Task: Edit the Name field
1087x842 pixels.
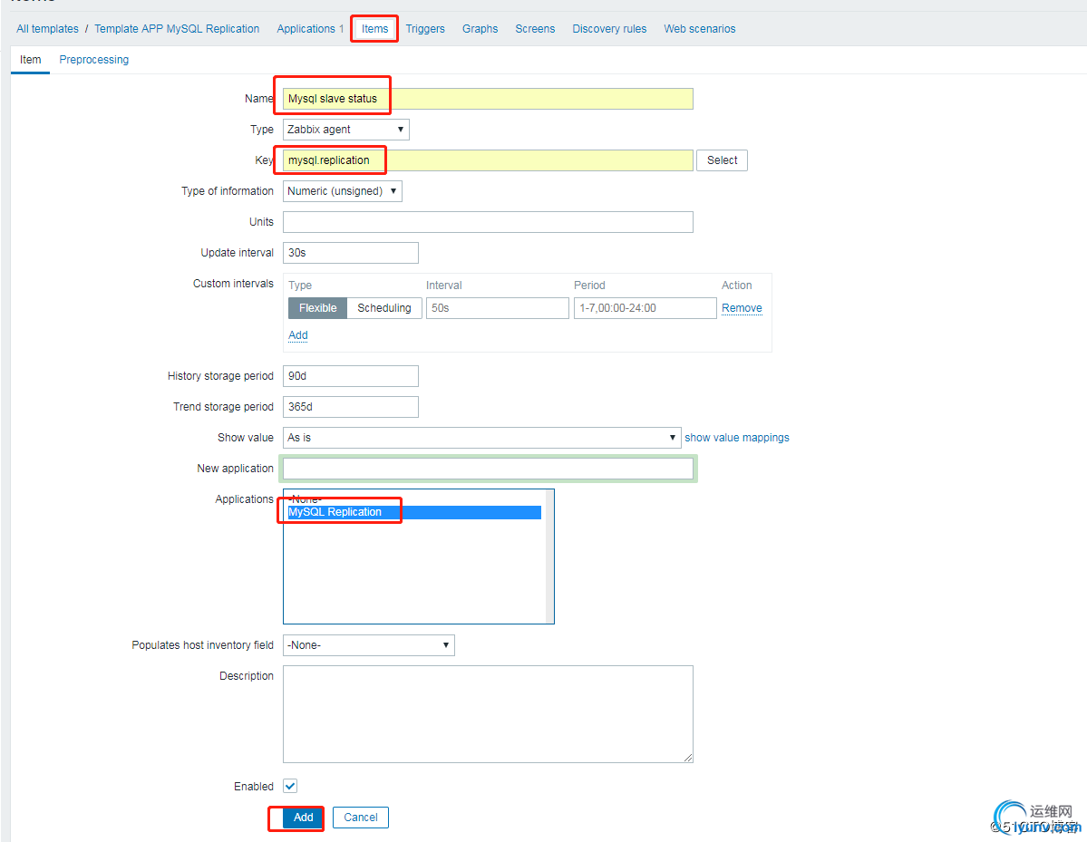Action: (488, 99)
